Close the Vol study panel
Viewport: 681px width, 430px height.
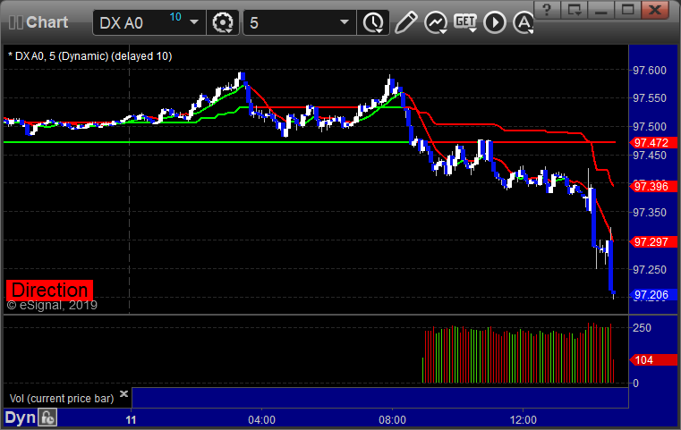(123, 393)
